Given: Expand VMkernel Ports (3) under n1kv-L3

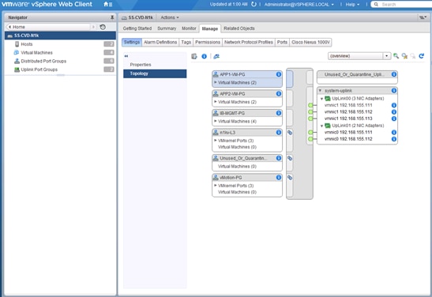Looking at the screenshot, I should (216, 141).
